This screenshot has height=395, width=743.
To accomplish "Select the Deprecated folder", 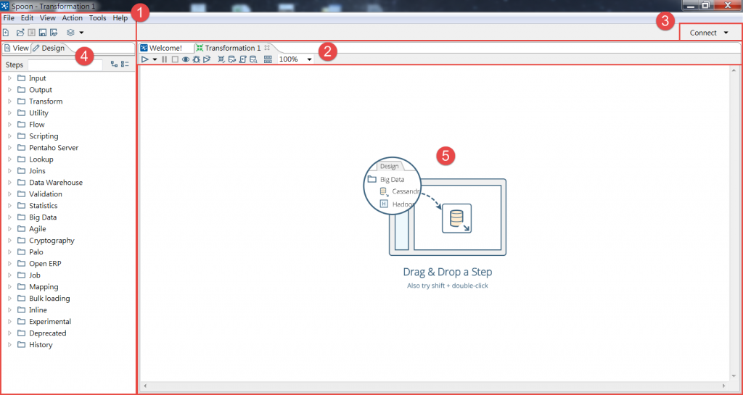I will [x=41, y=333].
